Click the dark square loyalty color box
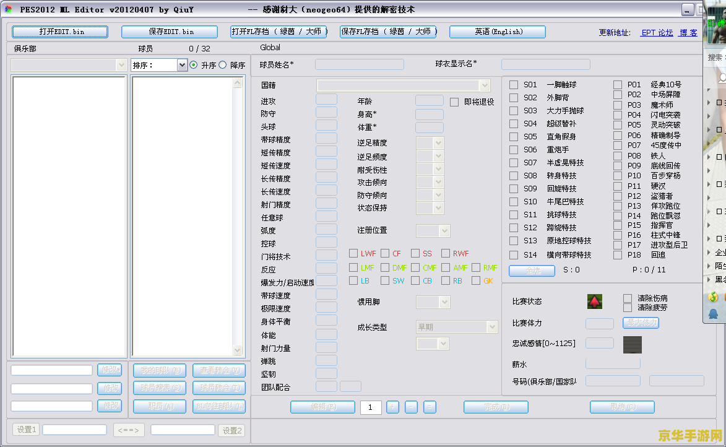This screenshot has height=447, width=726. tap(633, 345)
